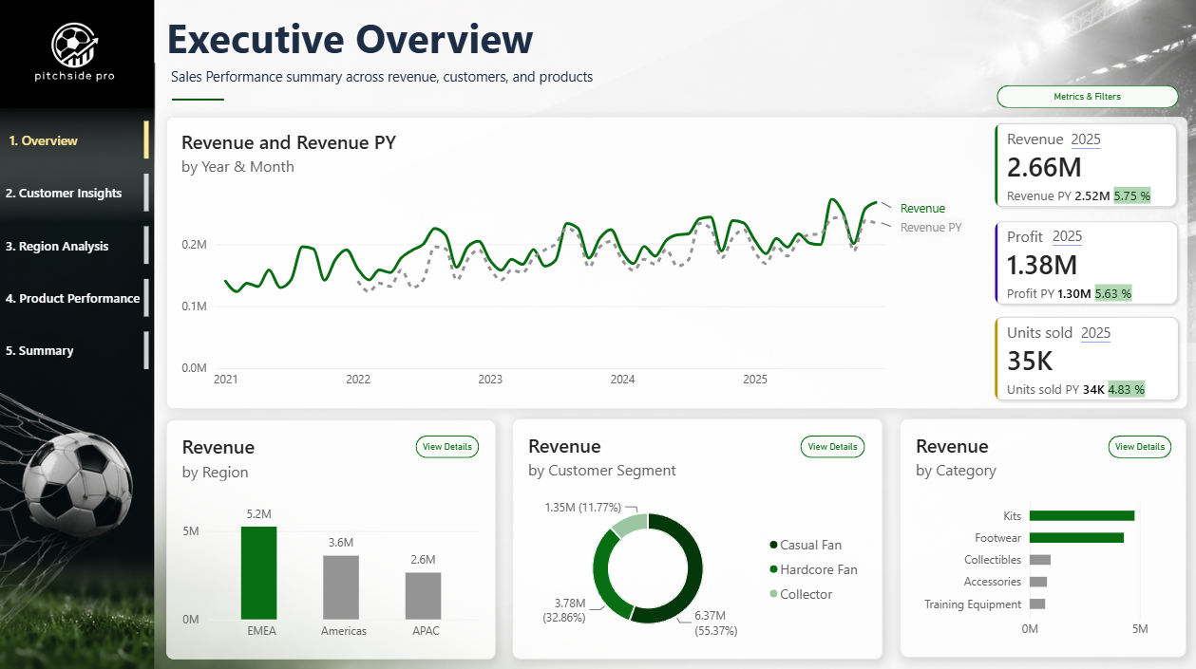Click the 4.83 % units growth badge
Image resolution: width=1196 pixels, height=669 pixels.
point(1127,389)
